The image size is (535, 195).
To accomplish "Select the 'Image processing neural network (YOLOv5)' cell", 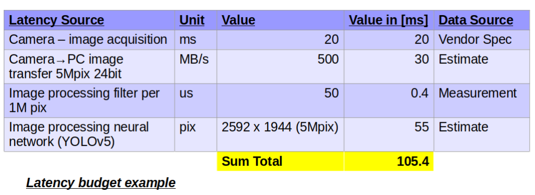I will coord(89,134).
